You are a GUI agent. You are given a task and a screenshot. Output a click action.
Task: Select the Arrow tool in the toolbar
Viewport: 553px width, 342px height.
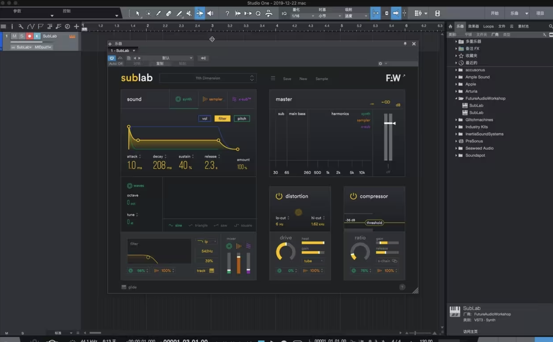pyautogui.click(x=138, y=13)
